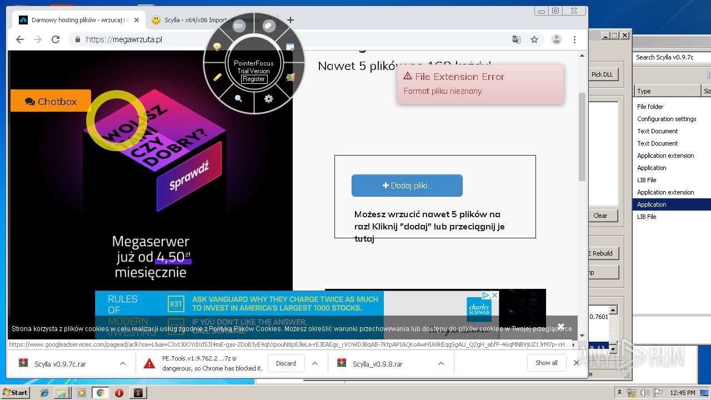Reload the megawrzuta page
The image size is (711, 400).
(56, 39)
